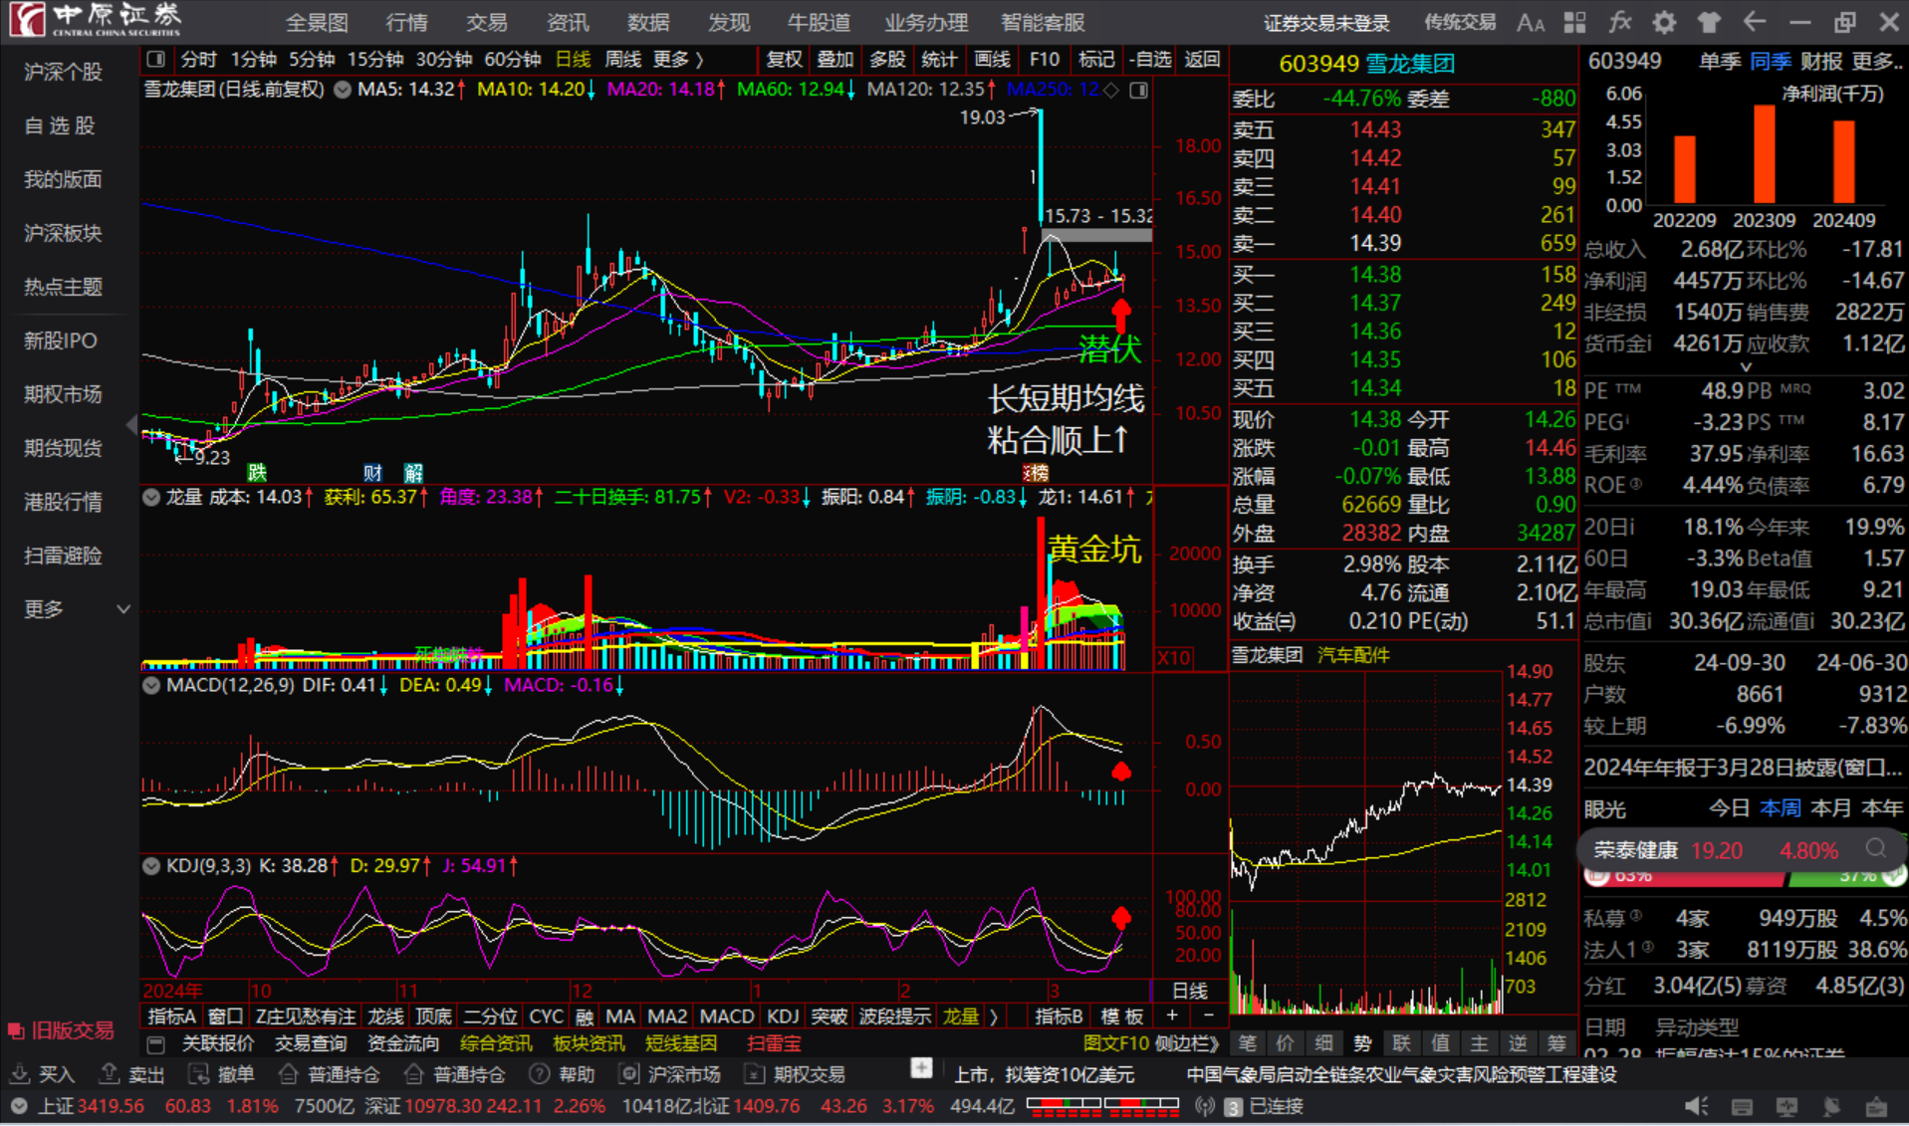The height and width of the screenshot is (1126, 1909).
Task: Click the shirt-shaped skin theme icon
Action: point(1709,22)
